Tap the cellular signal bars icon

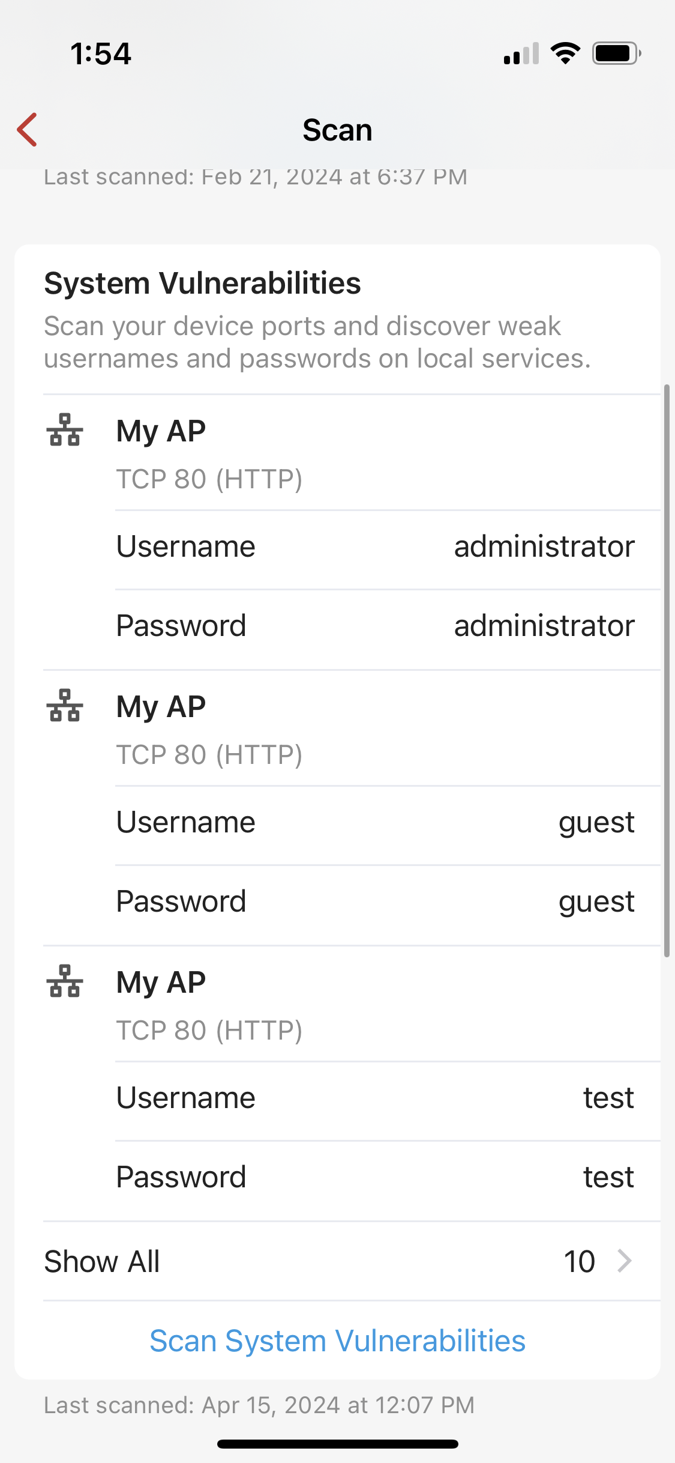pos(521,53)
